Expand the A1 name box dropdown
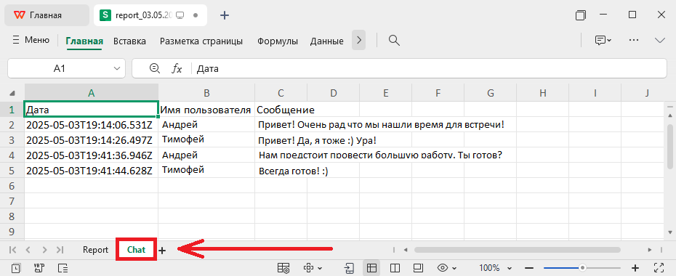 pos(116,68)
